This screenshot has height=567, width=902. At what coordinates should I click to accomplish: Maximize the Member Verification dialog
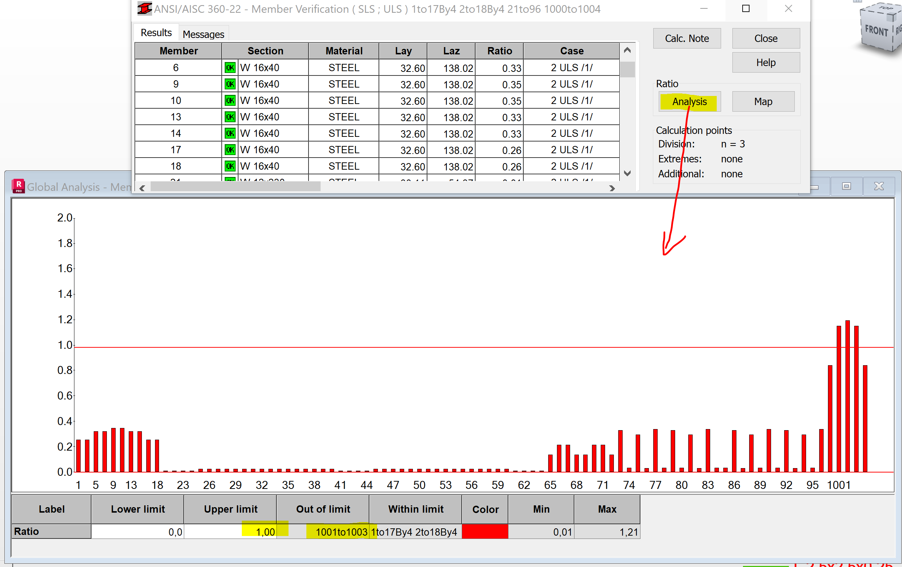(x=746, y=9)
